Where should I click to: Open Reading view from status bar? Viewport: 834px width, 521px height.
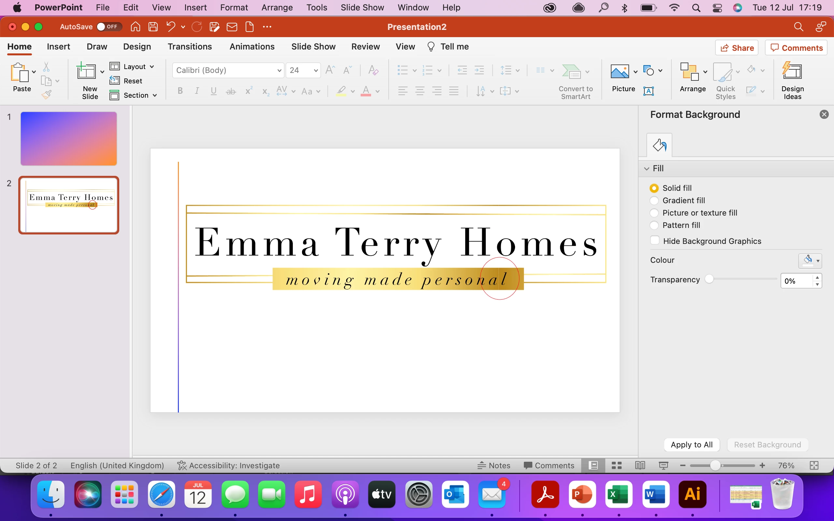click(640, 466)
